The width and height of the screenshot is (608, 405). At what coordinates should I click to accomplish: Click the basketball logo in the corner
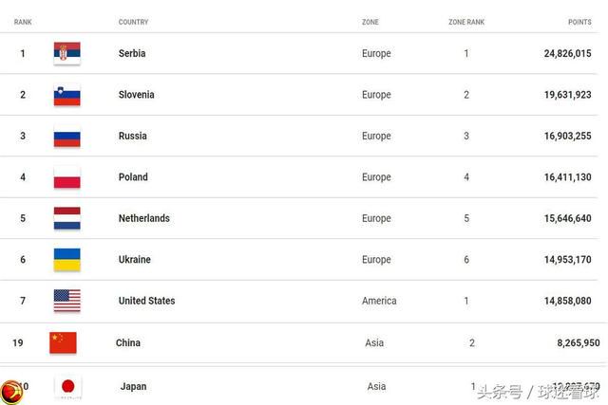pos(11,393)
